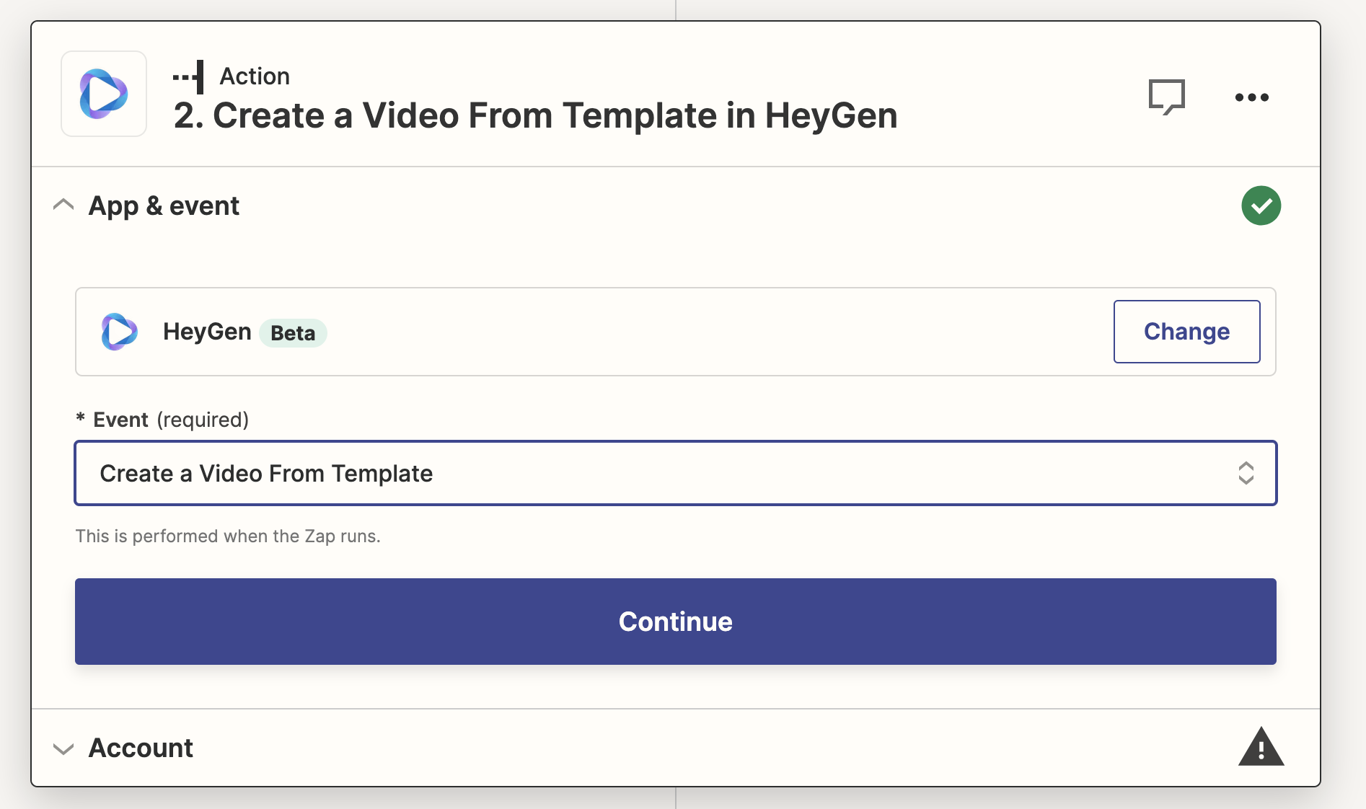The height and width of the screenshot is (809, 1366).
Task: Click the 'Event (required)' label
Action: (x=162, y=420)
